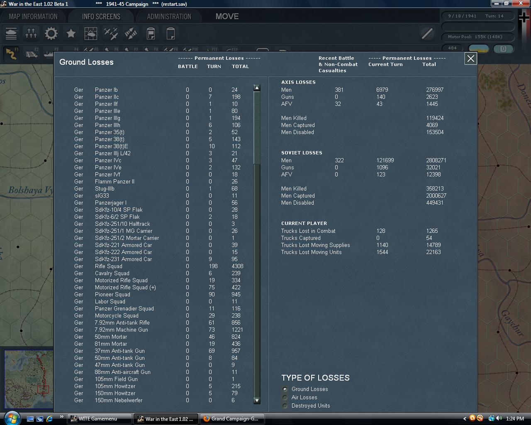Select the SdKfz-251/1 MG Carrier row
Viewport: 531px width, 425px height.
click(x=158, y=231)
